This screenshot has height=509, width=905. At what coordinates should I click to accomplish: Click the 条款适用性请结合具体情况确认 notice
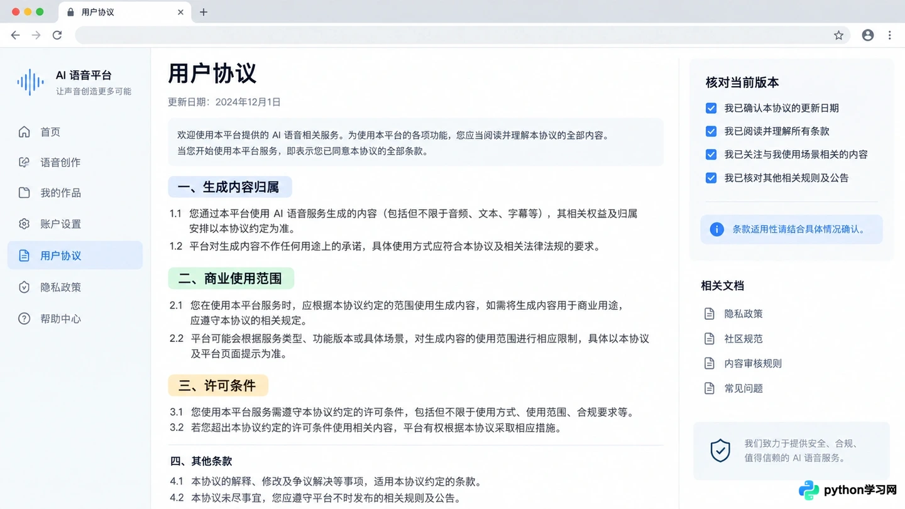[792, 229]
